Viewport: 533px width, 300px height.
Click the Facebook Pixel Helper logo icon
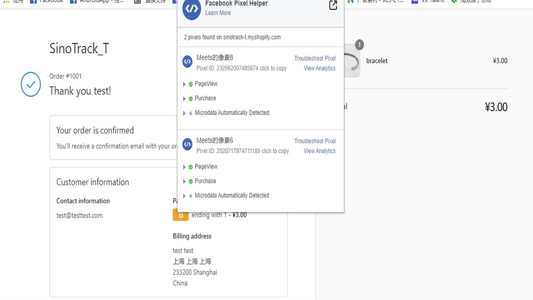point(192,9)
